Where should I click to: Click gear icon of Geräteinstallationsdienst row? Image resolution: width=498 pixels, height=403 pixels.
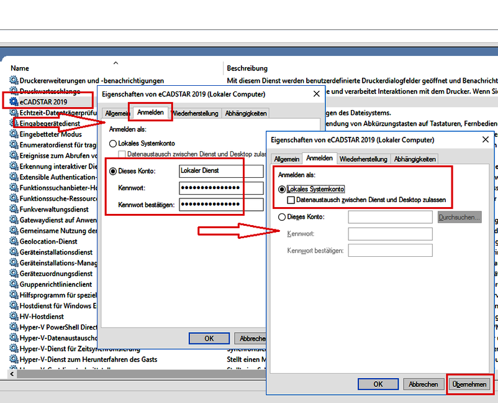[14, 252]
